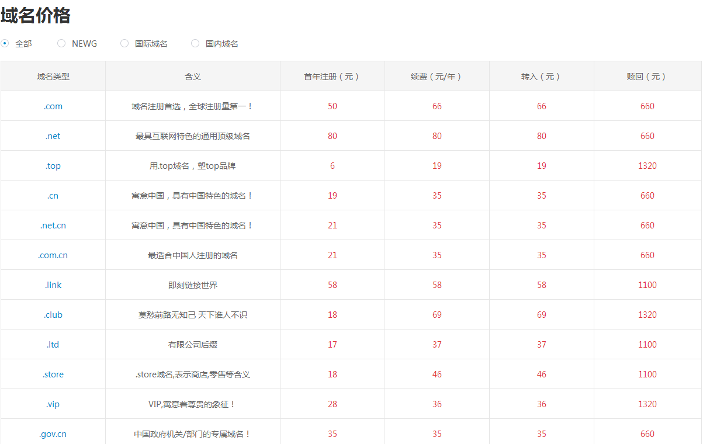Open the .com.cn domain link
This screenshot has width=703, height=444.
pos(53,255)
